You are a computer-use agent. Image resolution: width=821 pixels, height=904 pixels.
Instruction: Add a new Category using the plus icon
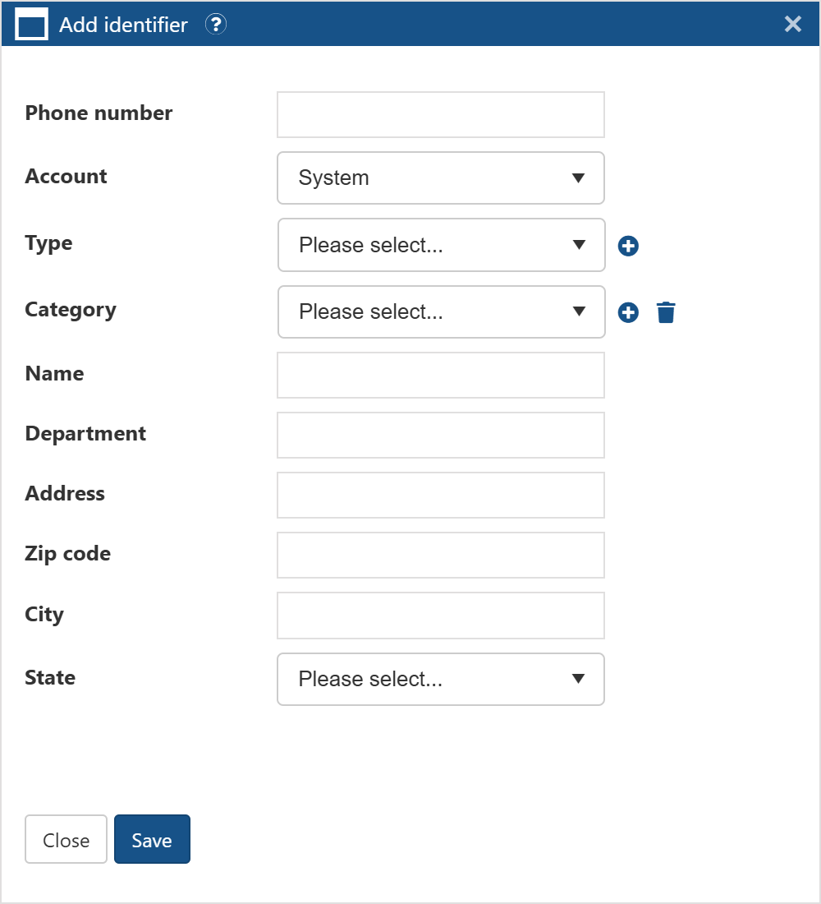628,311
